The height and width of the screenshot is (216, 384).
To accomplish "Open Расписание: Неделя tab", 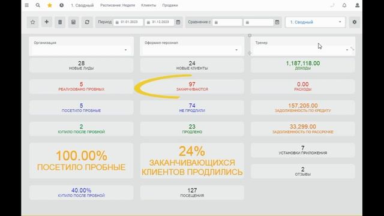I will point(118,5).
